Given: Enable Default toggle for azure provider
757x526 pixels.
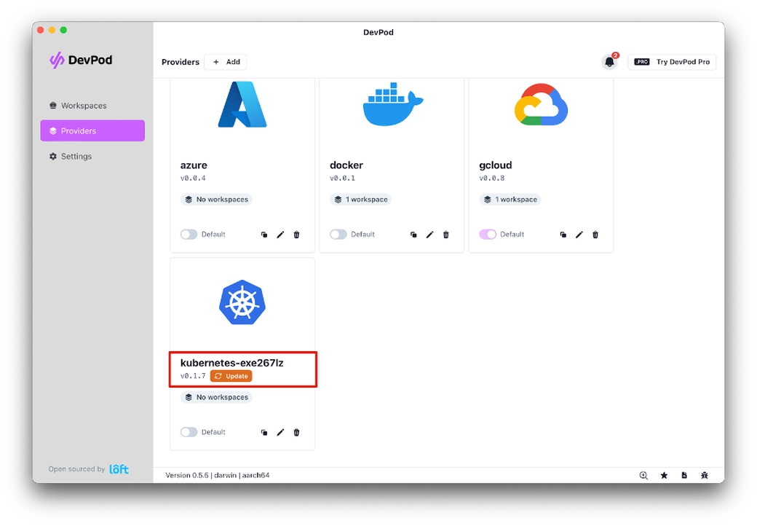Looking at the screenshot, I should 189,235.
